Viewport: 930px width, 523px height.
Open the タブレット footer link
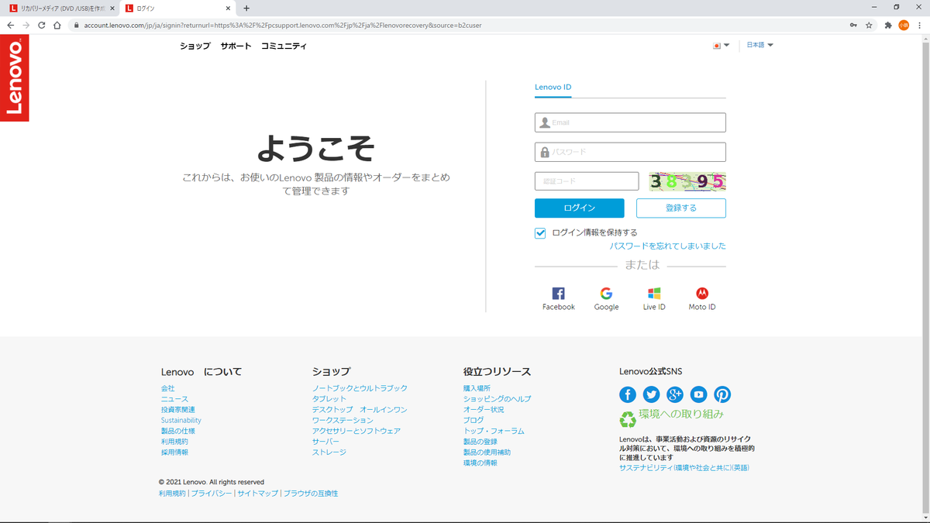point(329,399)
